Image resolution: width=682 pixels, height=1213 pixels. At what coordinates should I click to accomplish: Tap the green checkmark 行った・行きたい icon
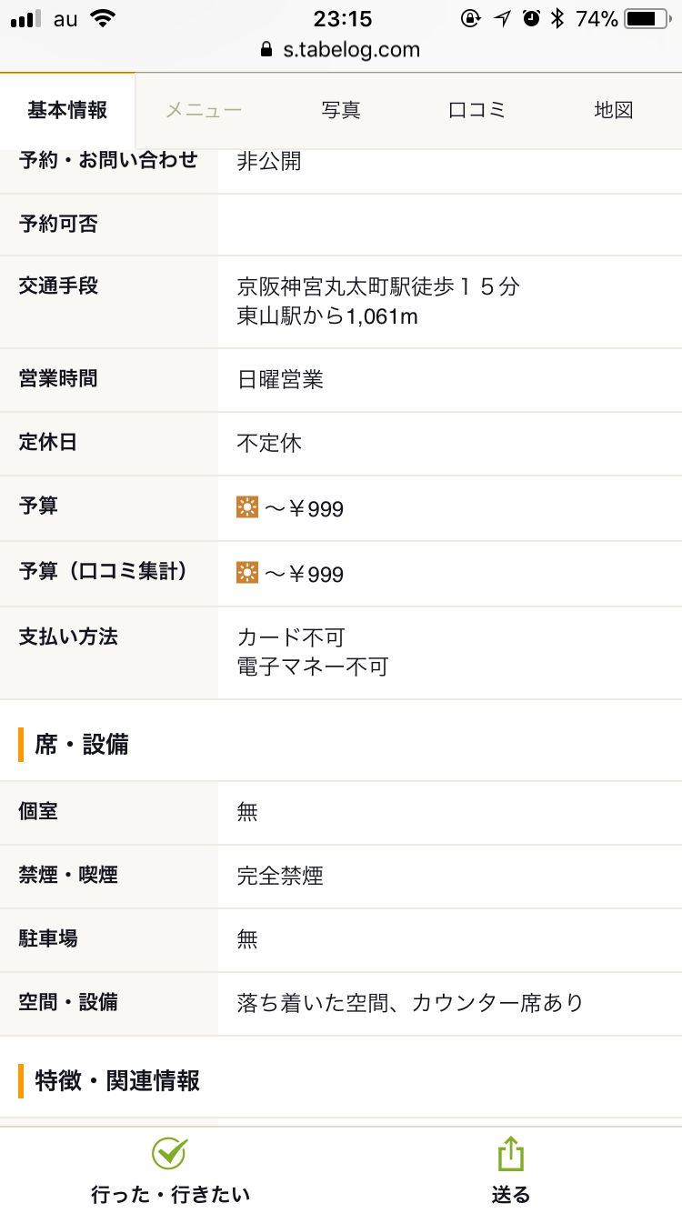click(170, 1154)
